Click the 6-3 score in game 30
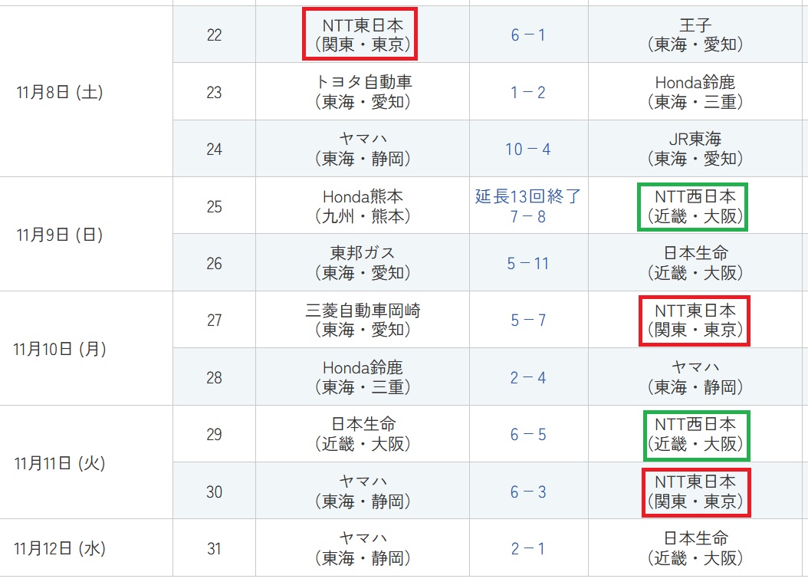This screenshot has height=582, width=808. (x=527, y=492)
